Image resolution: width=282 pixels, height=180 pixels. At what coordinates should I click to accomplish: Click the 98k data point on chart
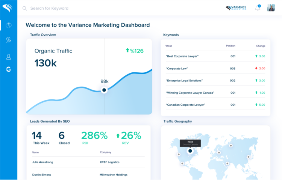[x=104, y=90]
